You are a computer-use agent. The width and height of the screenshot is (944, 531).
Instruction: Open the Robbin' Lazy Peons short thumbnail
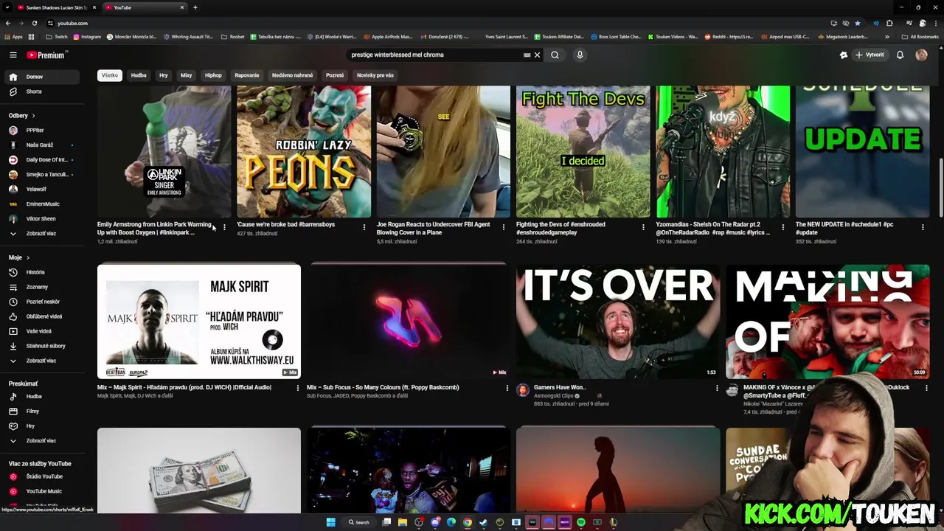[x=304, y=151]
